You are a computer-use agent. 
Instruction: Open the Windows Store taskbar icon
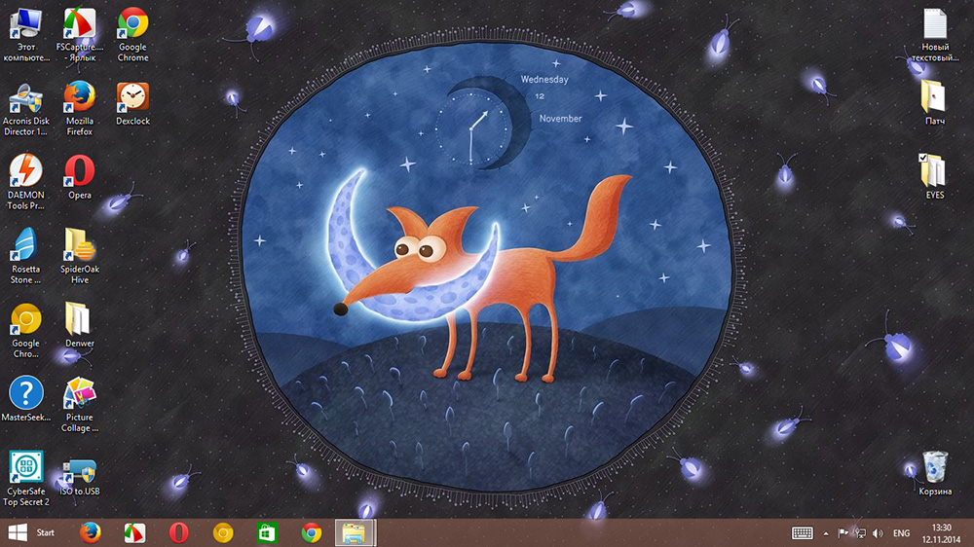pos(267,532)
